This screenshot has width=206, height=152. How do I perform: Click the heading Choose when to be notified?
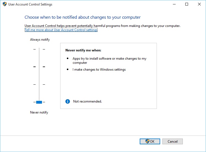[x=83, y=17]
